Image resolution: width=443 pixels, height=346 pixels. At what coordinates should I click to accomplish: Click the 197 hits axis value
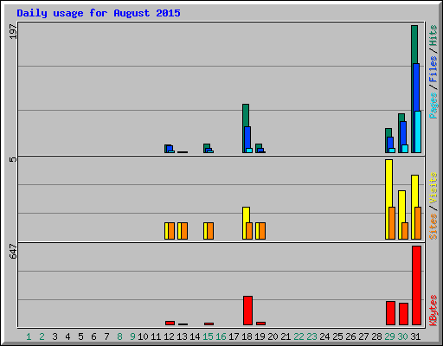13,32
